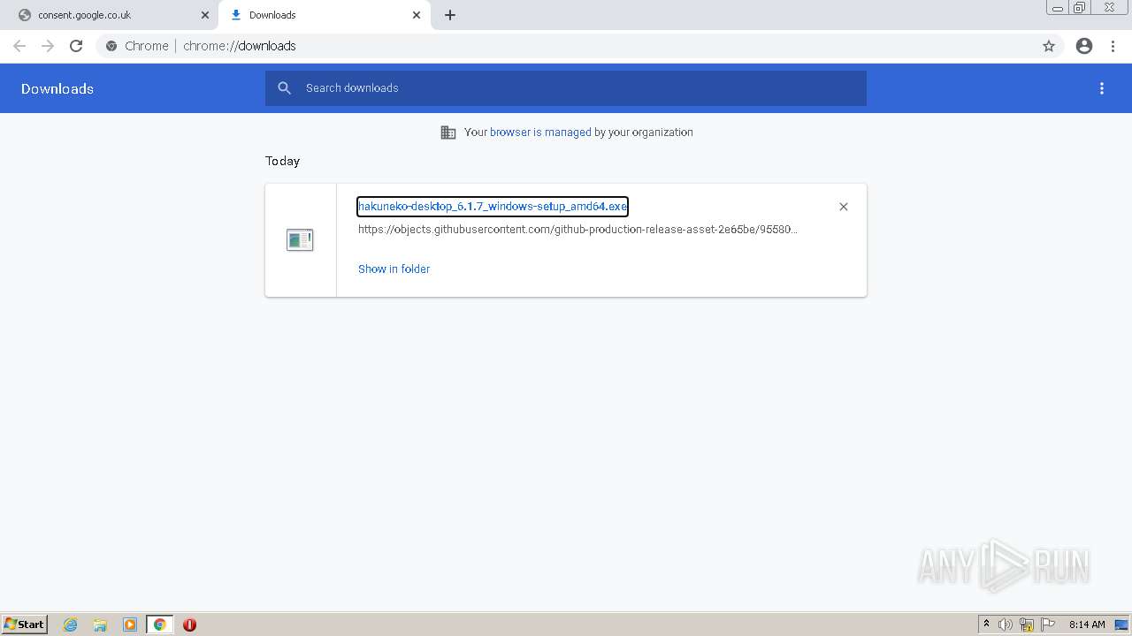Click the search magnifier icon in Downloads

(x=284, y=88)
